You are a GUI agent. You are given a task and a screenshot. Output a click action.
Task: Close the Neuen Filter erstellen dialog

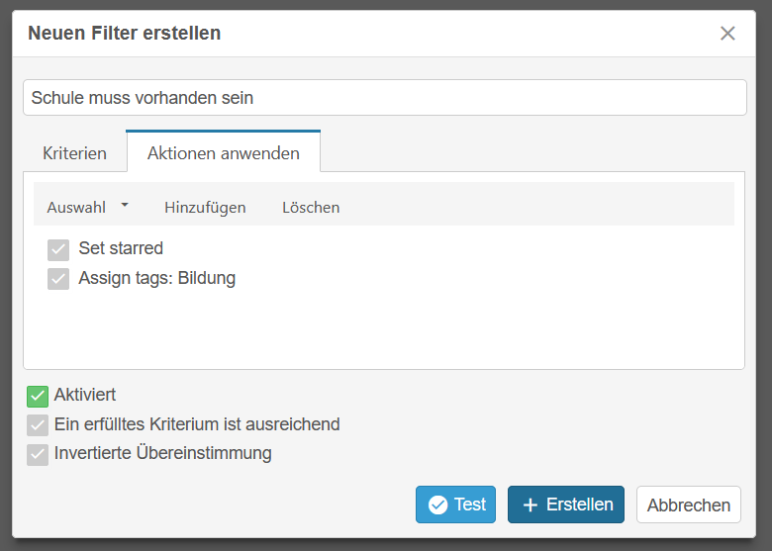(727, 34)
